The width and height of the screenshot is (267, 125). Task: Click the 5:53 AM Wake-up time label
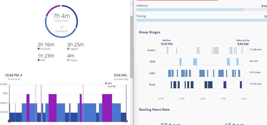[x=243, y=44]
